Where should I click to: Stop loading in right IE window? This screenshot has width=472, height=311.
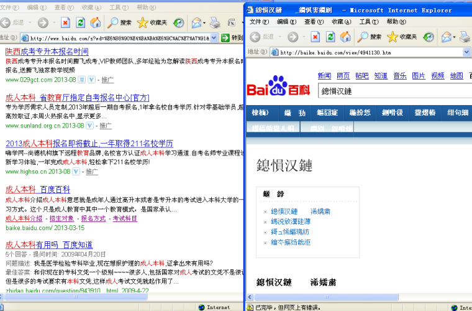[x=315, y=37]
